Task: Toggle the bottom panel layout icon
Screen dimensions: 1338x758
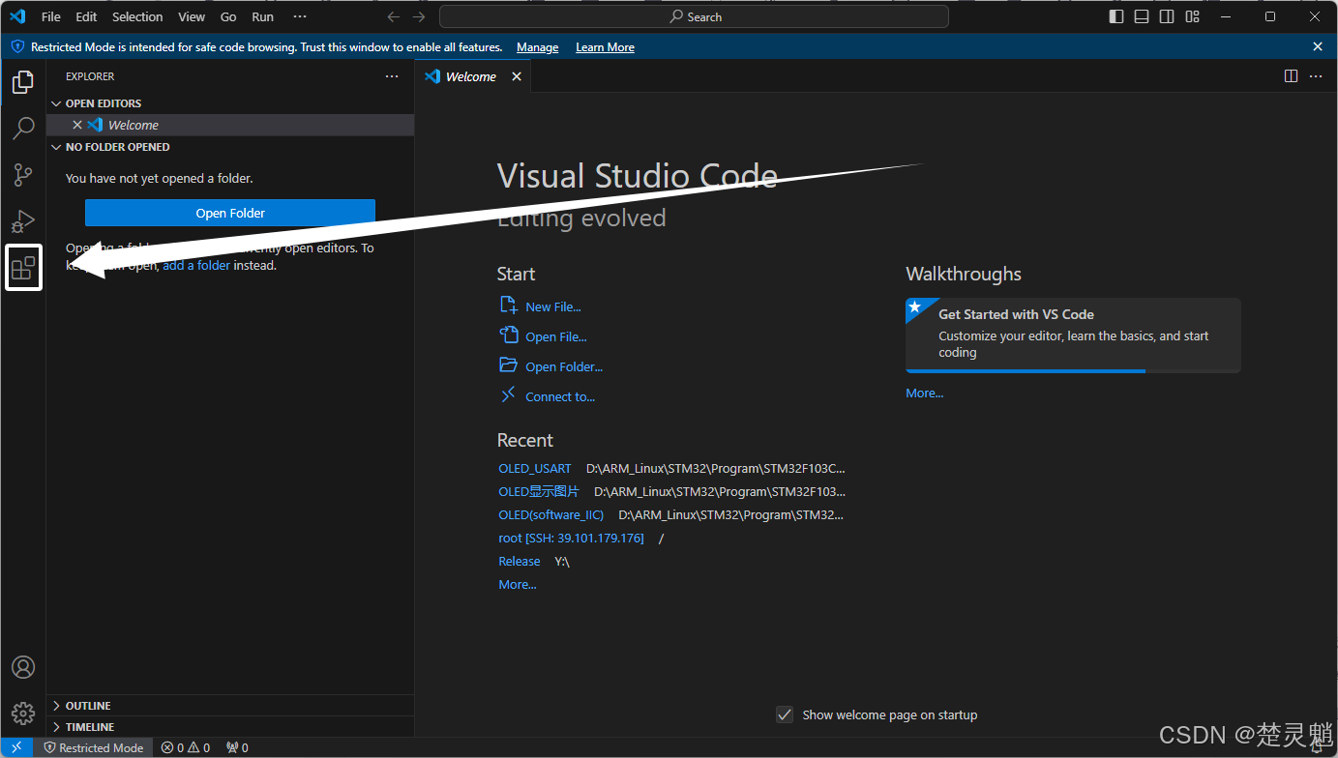Action: tap(1142, 16)
